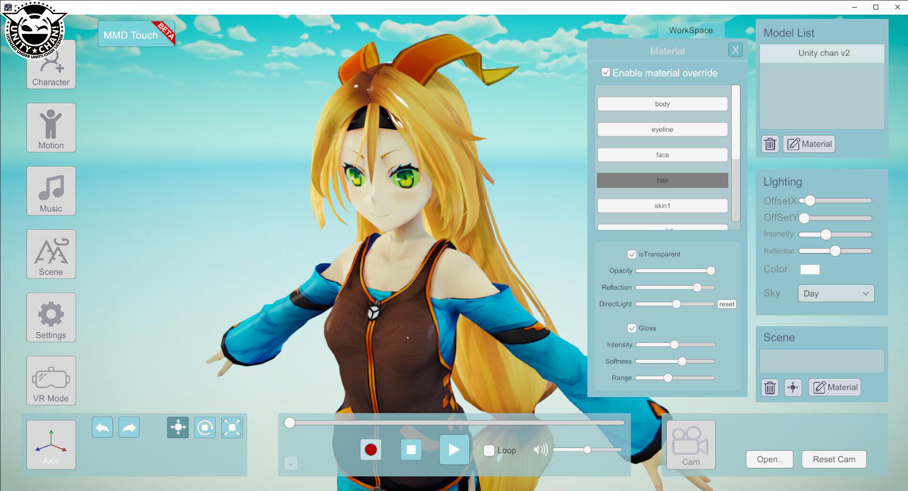The image size is (908, 491).
Task: Select the rotate transform tool
Action: coord(204,427)
